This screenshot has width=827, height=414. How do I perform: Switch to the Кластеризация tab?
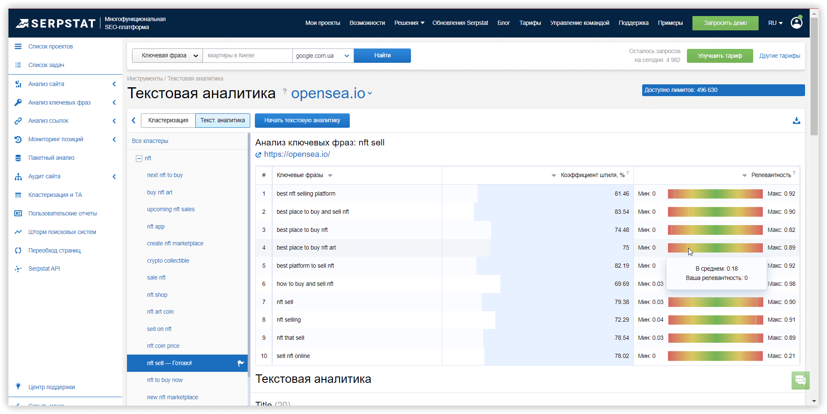coord(168,120)
